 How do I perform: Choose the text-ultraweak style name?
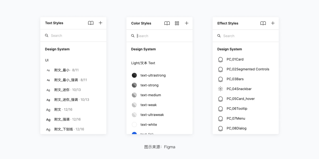tap(152, 115)
